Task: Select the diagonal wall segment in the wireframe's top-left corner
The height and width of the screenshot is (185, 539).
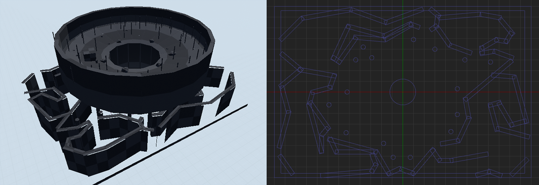Action: coord(291,28)
